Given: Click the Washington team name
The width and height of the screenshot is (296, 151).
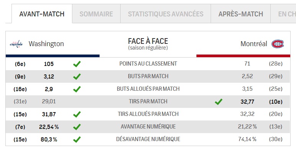Looking at the screenshot, I should click(x=46, y=44).
